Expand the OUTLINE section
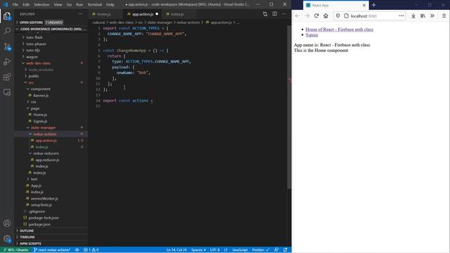 [x=51, y=231]
